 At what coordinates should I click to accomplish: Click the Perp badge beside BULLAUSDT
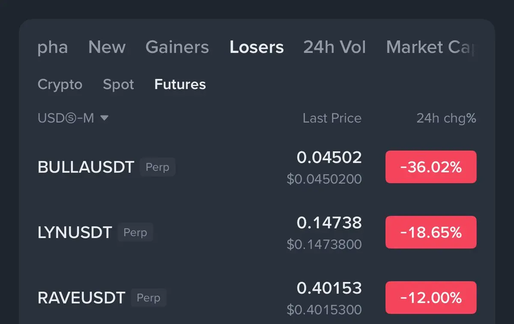pos(158,167)
